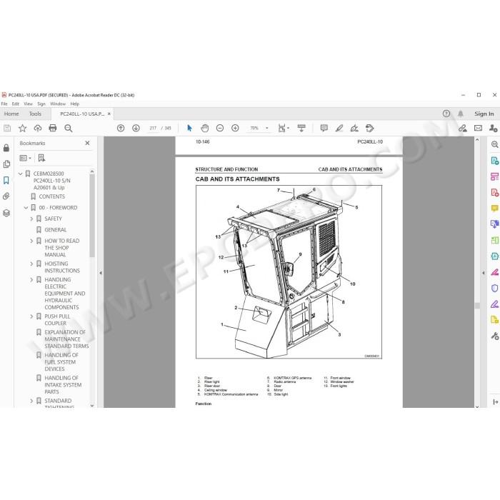Image resolution: width=500 pixels, height=500 pixels.
Task: Open security lock panel icon
Action: coord(6,148)
